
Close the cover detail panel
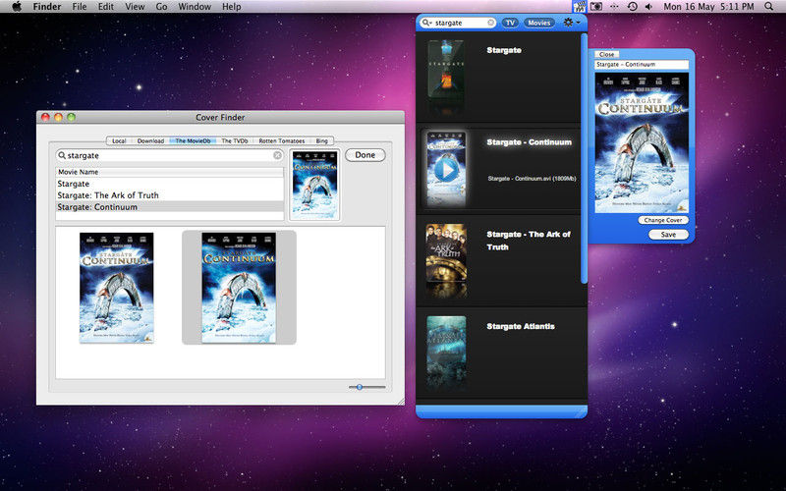tap(606, 54)
